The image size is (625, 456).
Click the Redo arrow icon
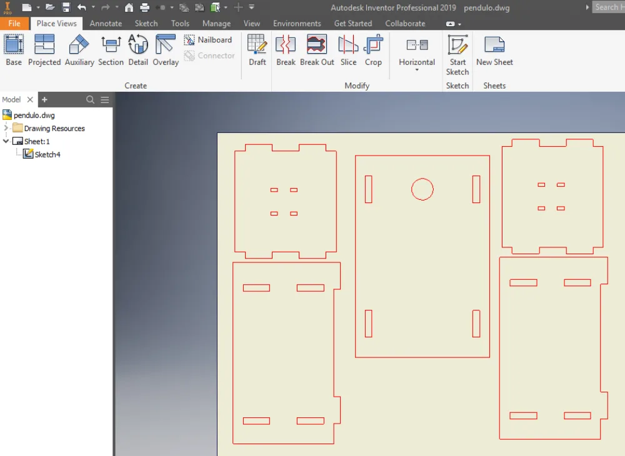(105, 7)
